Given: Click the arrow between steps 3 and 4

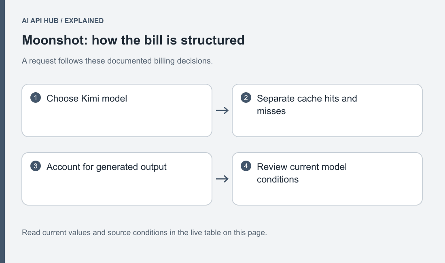Looking at the screenshot, I should coord(222,179).
